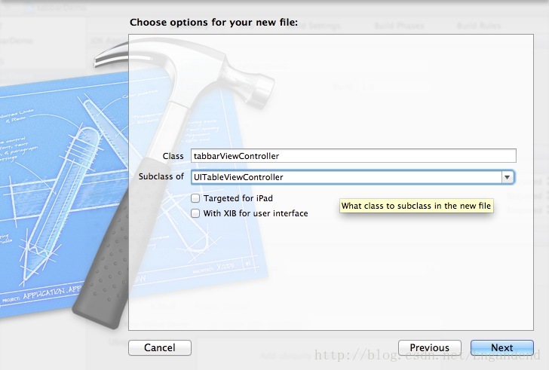Click the 'What class to subclass' tooltip

pos(416,206)
